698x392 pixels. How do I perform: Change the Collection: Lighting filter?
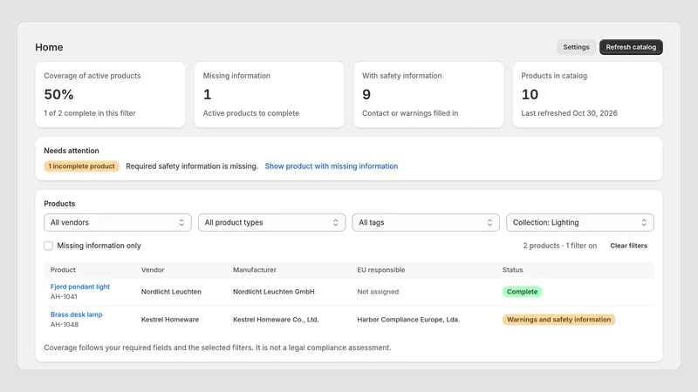tap(580, 223)
